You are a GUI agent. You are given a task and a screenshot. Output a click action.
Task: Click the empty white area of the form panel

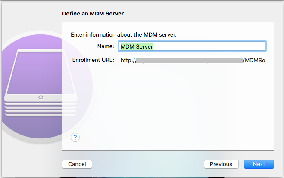tap(169, 103)
